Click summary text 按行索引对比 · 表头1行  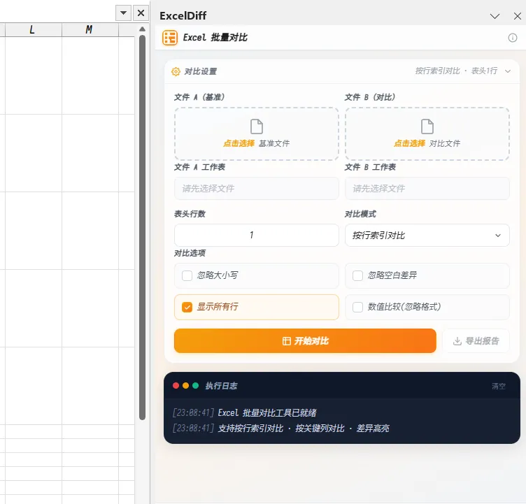pyautogui.click(x=456, y=71)
